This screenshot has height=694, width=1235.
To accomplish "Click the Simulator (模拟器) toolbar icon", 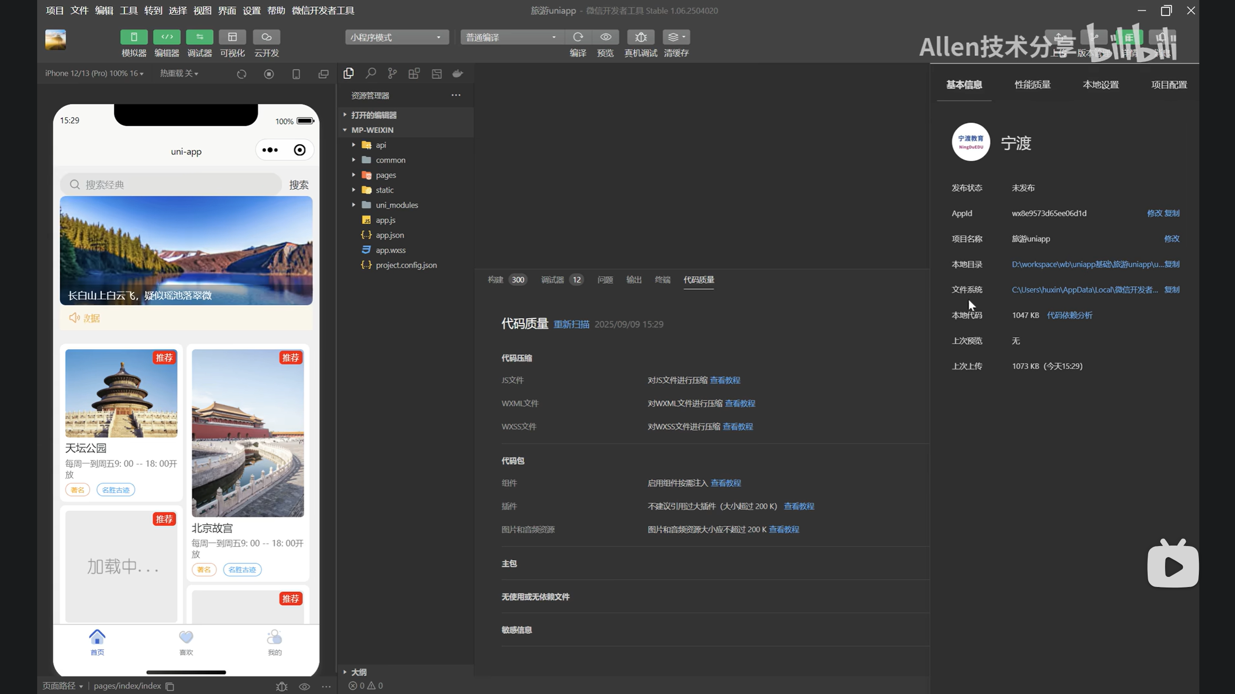I will 134,37.
